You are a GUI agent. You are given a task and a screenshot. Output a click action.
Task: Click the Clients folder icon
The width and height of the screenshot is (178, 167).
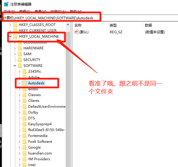point(24,101)
